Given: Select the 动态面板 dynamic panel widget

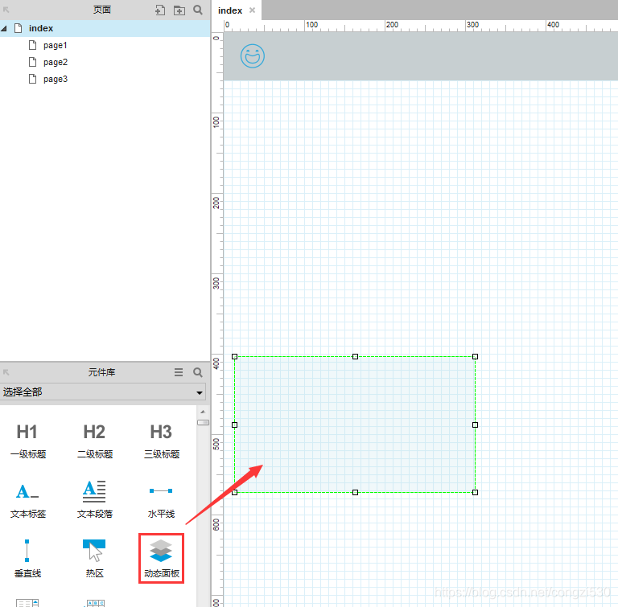Looking at the screenshot, I should pos(161,559).
